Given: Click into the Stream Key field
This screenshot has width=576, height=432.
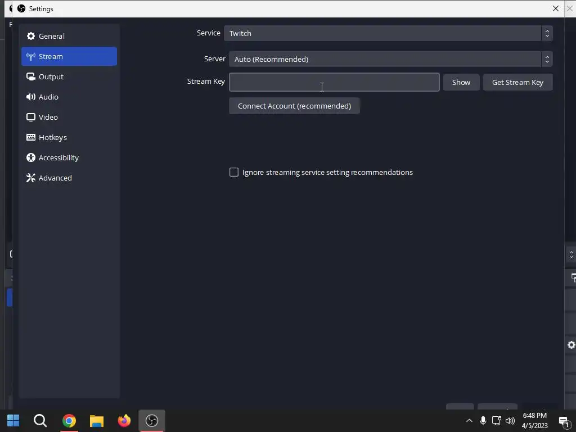Looking at the screenshot, I should point(334,82).
